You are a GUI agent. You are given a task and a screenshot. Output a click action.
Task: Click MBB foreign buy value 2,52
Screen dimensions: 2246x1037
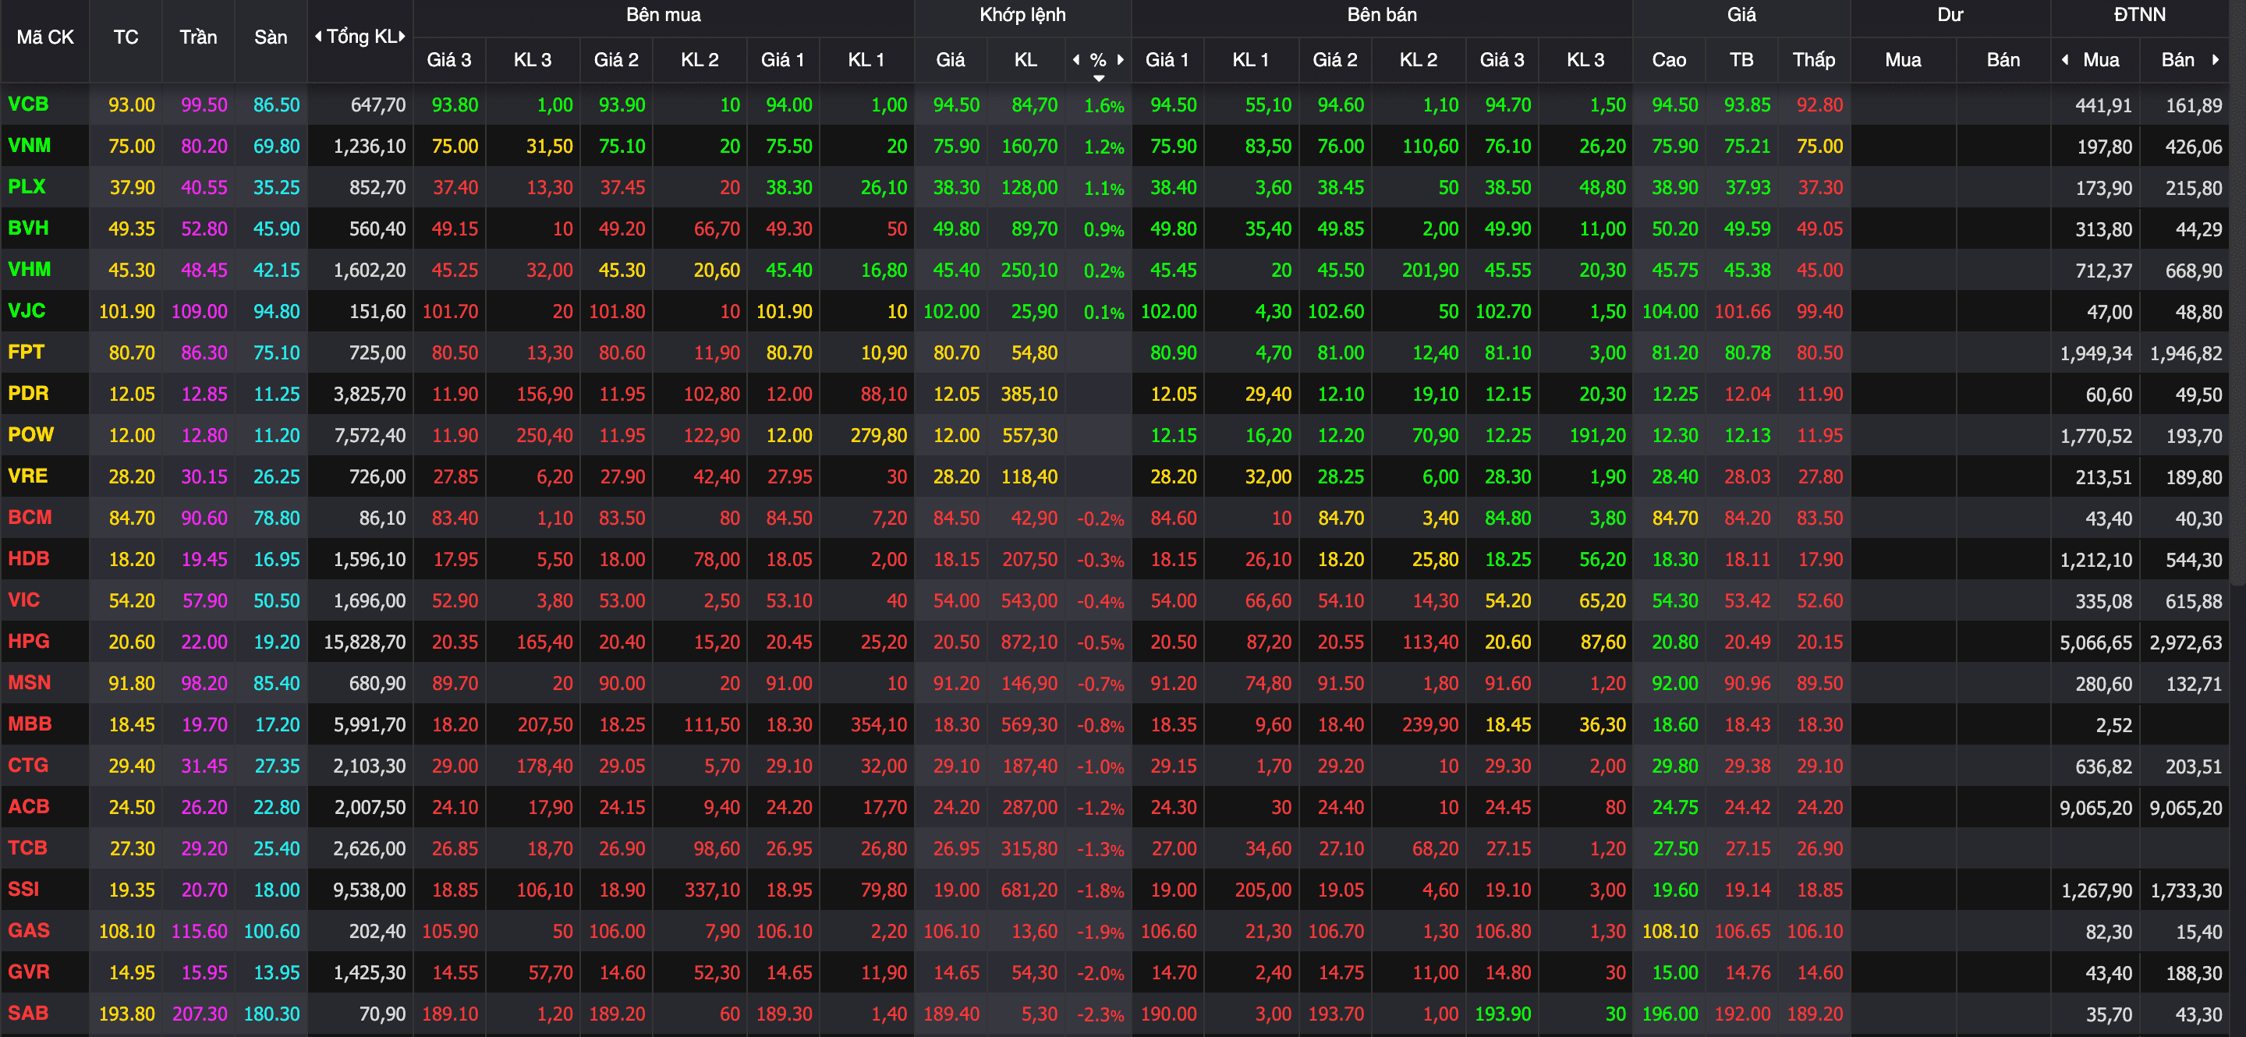(2113, 725)
